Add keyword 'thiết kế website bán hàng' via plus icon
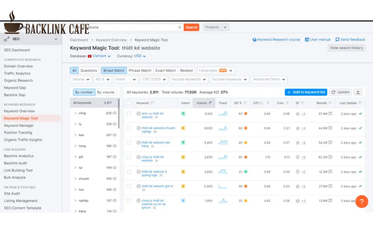This screenshot has width=373, height=233. click(x=138, y=143)
